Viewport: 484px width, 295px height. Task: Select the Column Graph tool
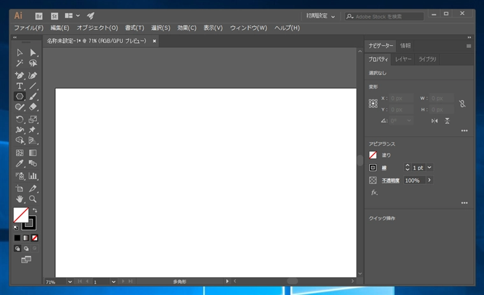coord(32,175)
